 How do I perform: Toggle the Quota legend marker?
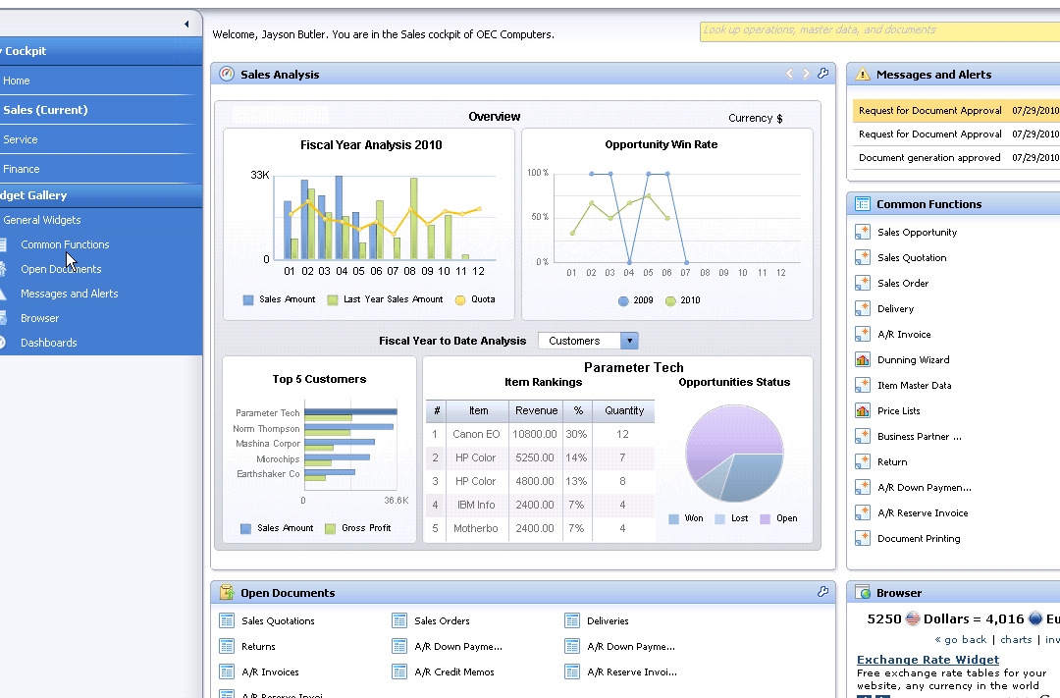click(x=460, y=300)
